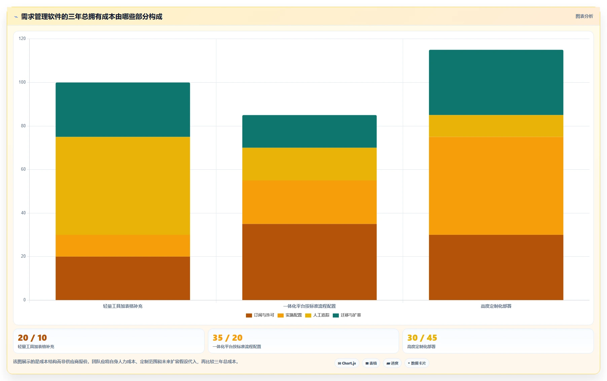This screenshot has width=607, height=381.
Task: Select the 进度 tag chip
Action: 392,363
